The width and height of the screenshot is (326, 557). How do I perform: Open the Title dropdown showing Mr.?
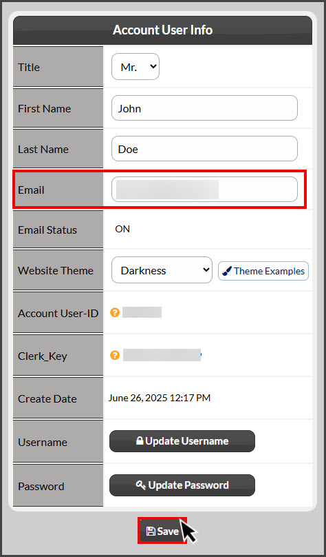(x=135, y=66)
